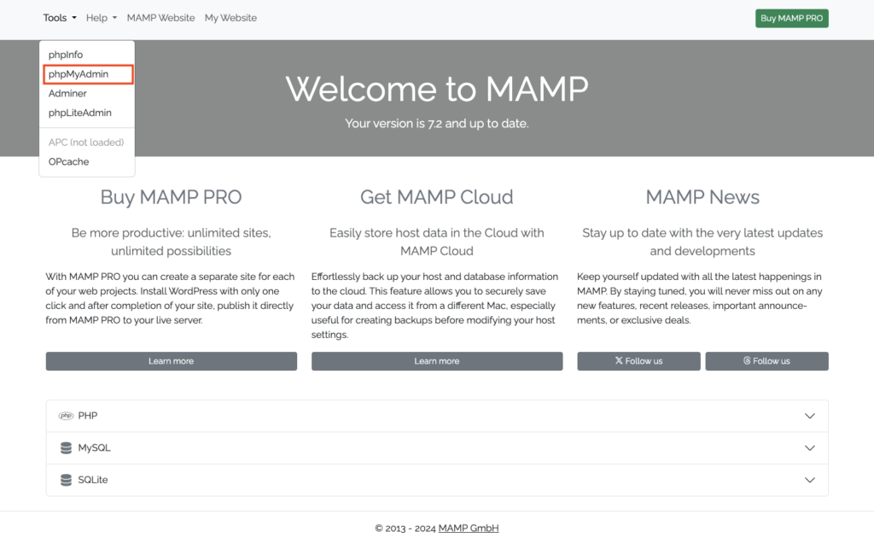Expand the MySQL section chevron
Image resolution: width=874 pixels, height=549 pixels.
coord(810,448)
